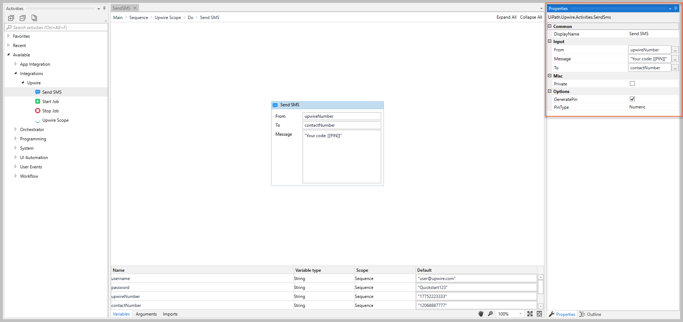Click the fit to screen icon

530,314
